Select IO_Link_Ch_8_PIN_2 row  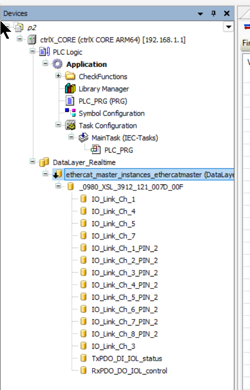click(125, 334)
